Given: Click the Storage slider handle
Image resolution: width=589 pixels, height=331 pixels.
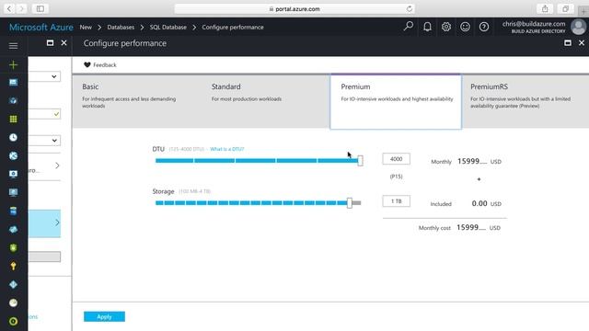Looking at the screenshot, I should coord(350,203).
